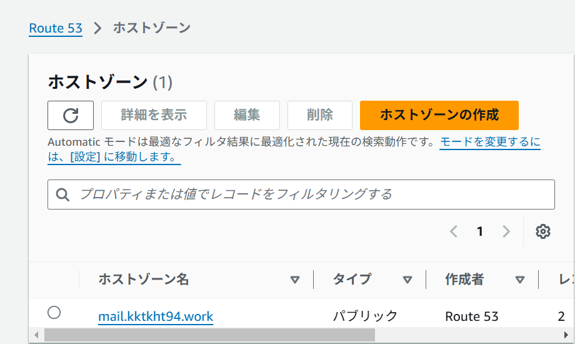This screenshot has height=344, width=575.
Task: Click 作成者 column header
Action: pos(464,280)
